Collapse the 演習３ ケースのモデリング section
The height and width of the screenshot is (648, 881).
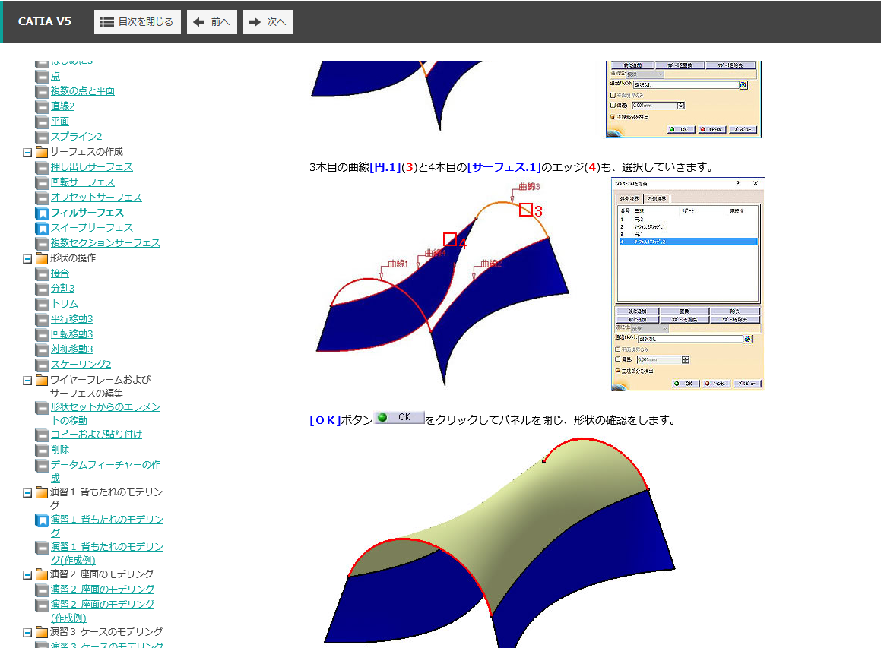click(27, 632)
